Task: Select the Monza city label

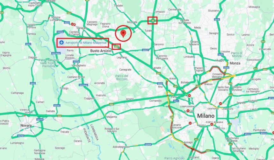Action: click(235, 63)
